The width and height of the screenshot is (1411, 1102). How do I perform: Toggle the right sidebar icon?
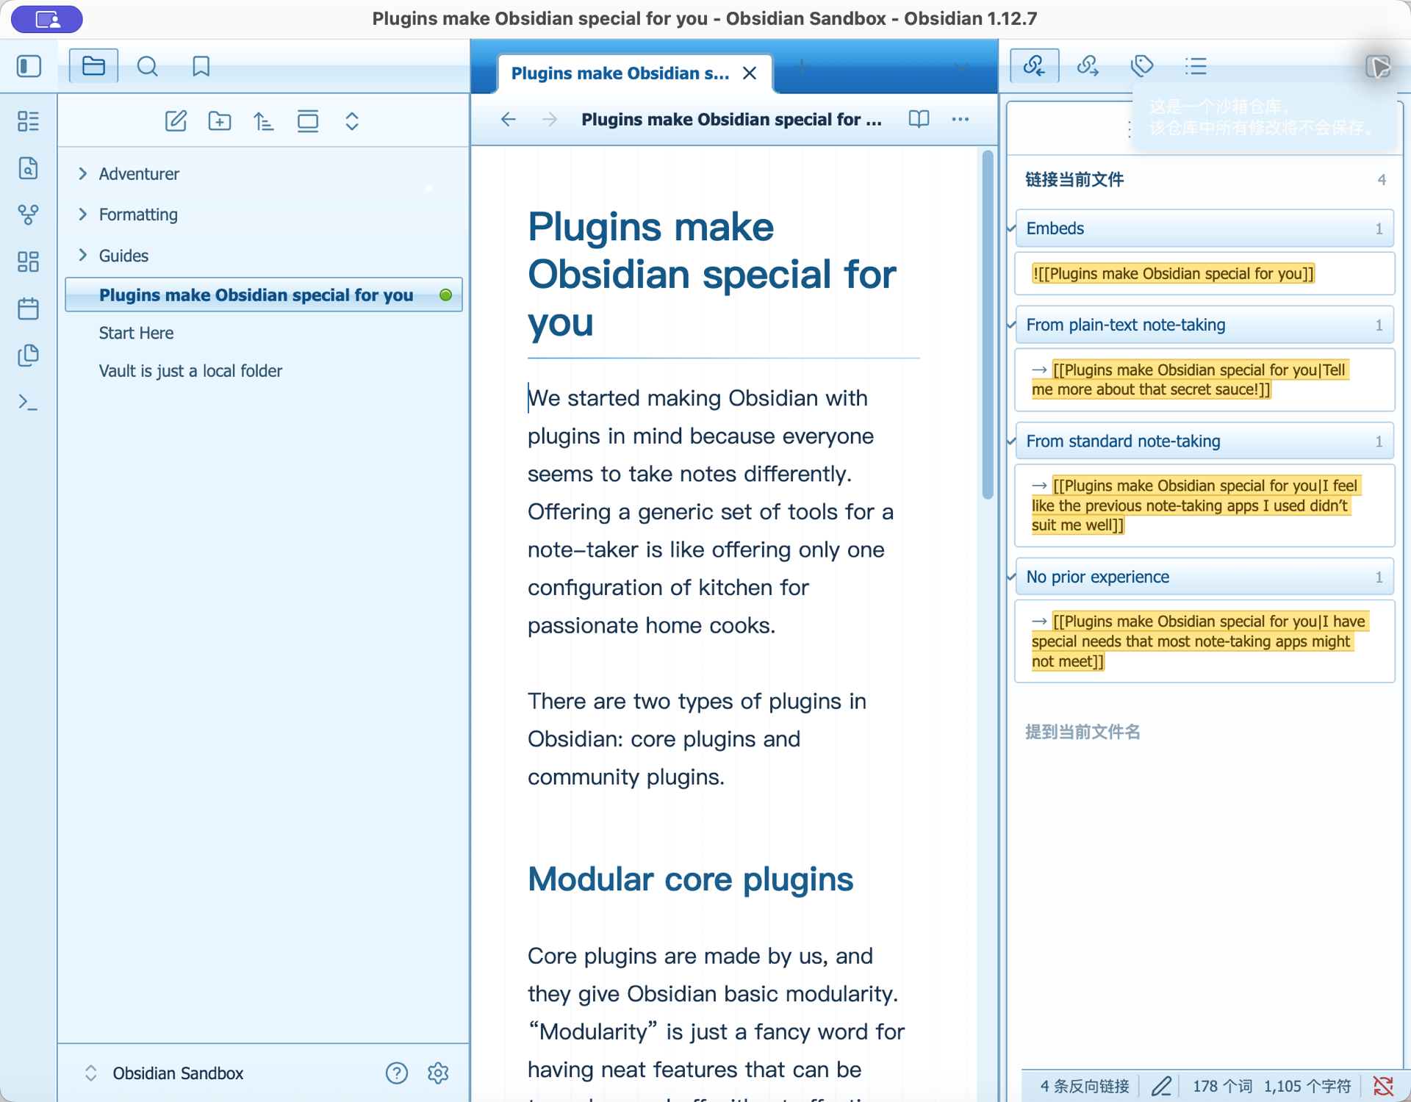(1378, 66)
